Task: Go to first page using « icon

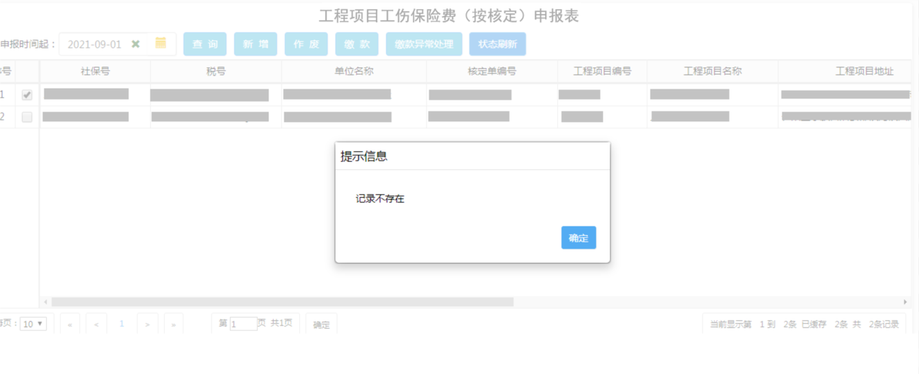Action: [x=70, y=324]
